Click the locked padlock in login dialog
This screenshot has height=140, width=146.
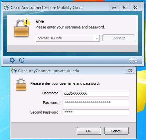[21, 84]
